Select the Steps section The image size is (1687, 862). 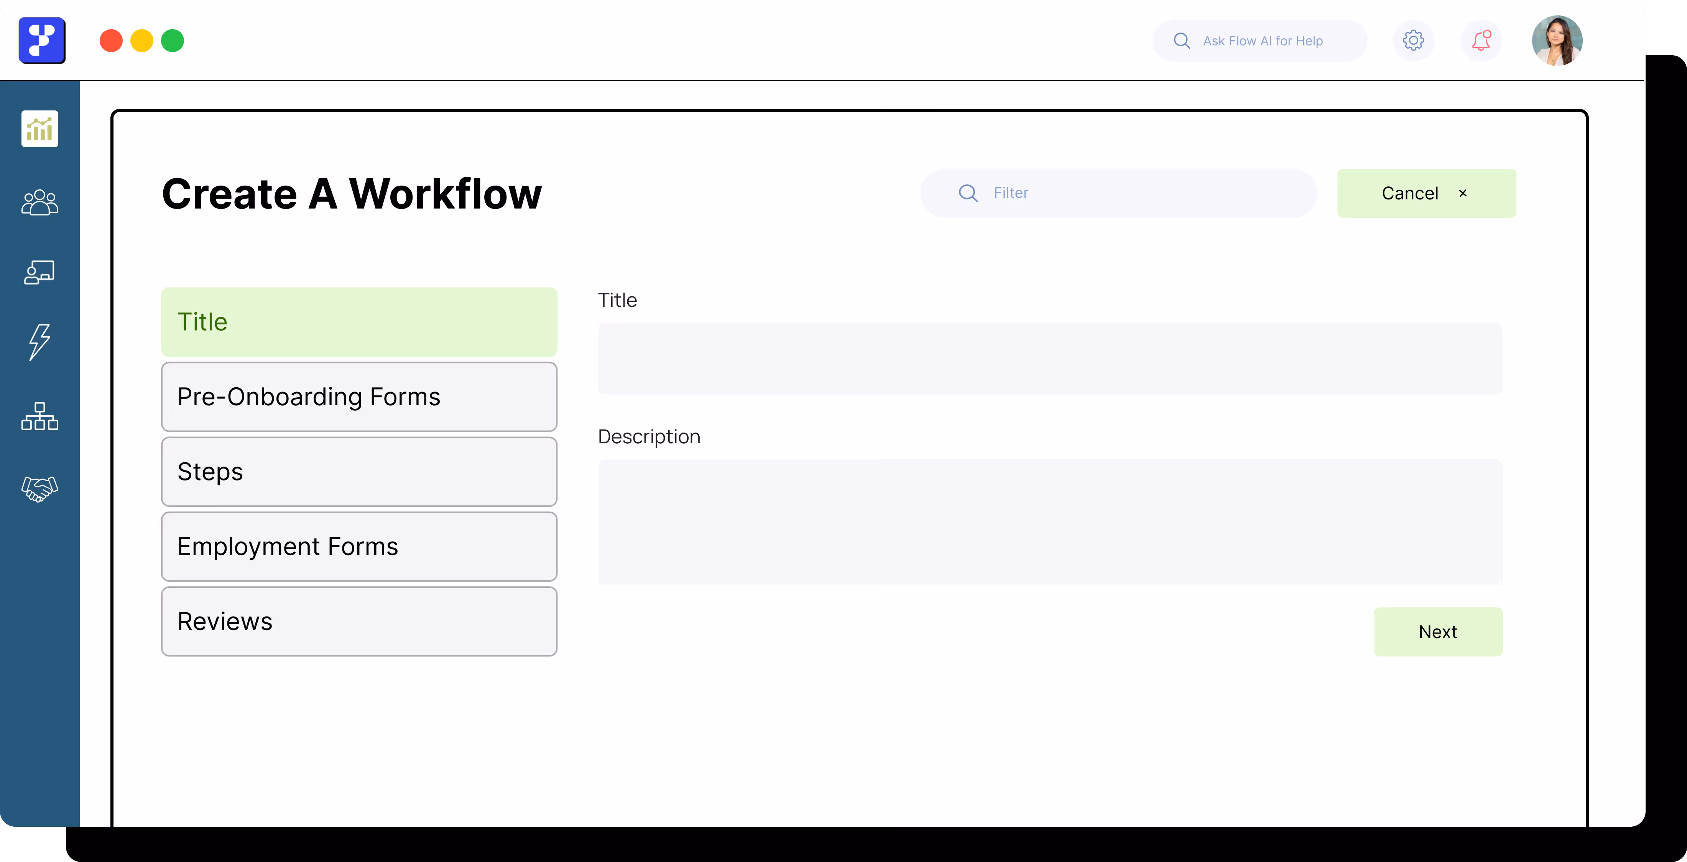coord(359,471)
